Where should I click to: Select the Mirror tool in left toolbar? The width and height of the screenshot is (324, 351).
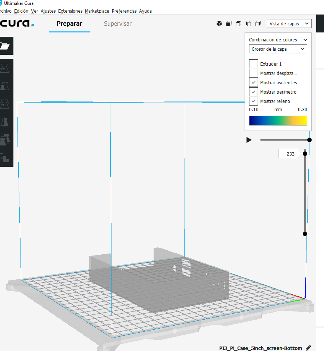(5, 122)
